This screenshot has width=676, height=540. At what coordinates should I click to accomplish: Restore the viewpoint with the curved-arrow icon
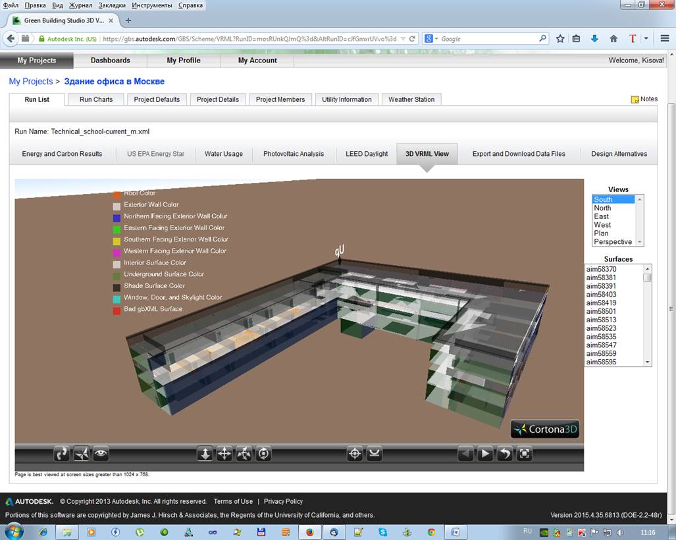504,454
